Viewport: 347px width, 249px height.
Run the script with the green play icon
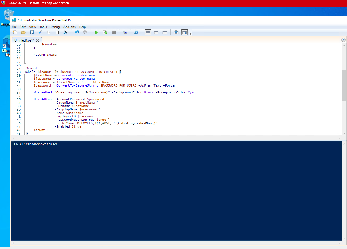96,32
